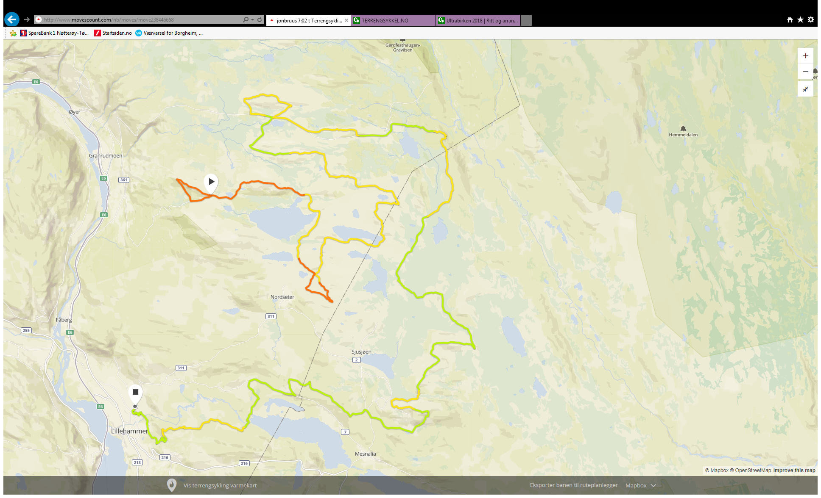Click the route start play marker

[x=211, y=182]
